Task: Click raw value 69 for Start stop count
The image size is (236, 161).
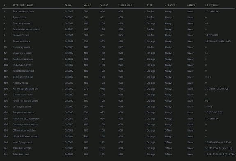Action: tap(206, 23)
